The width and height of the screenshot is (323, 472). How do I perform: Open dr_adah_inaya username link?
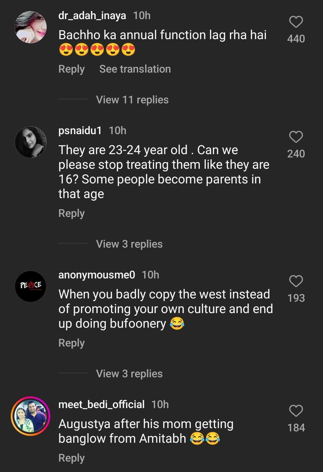point(92,16)
